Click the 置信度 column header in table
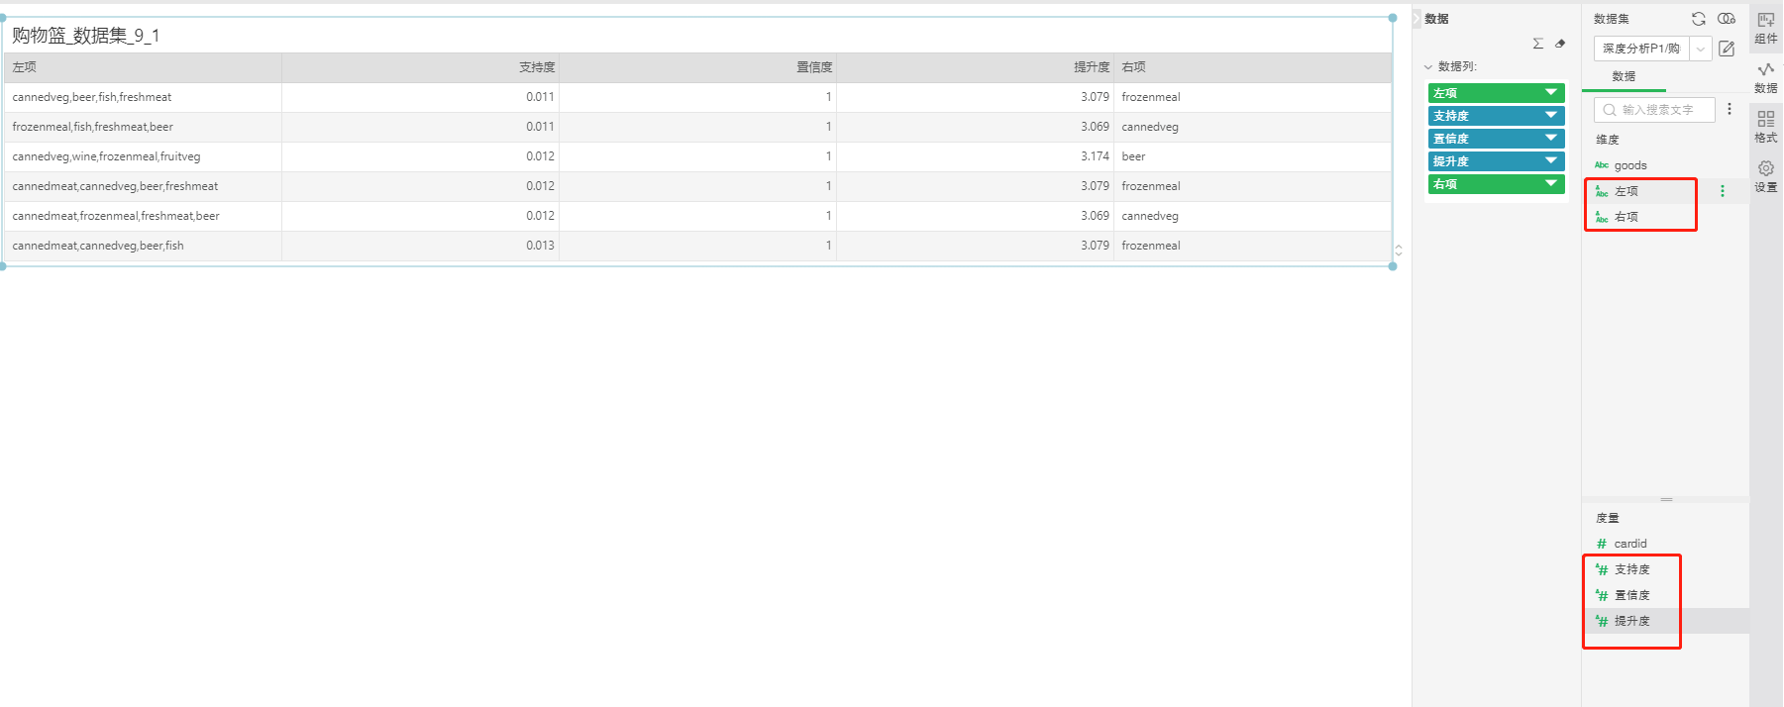The width and height of the screenshot is (1784, 707). [x=814, y=67]
